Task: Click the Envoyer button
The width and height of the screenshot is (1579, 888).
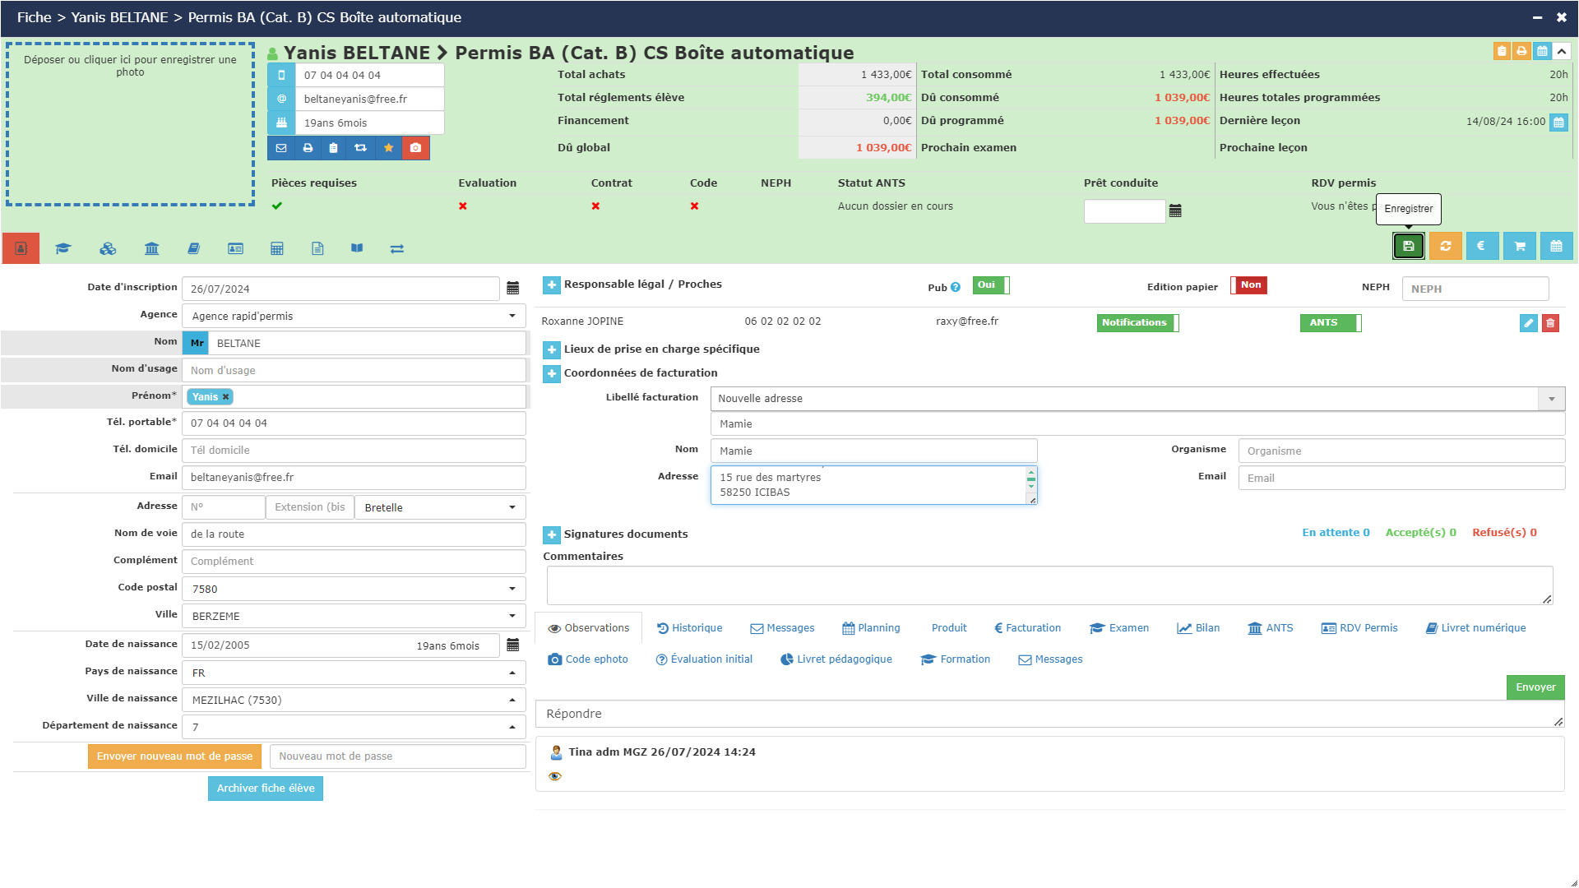Action: click(1535, 687)
